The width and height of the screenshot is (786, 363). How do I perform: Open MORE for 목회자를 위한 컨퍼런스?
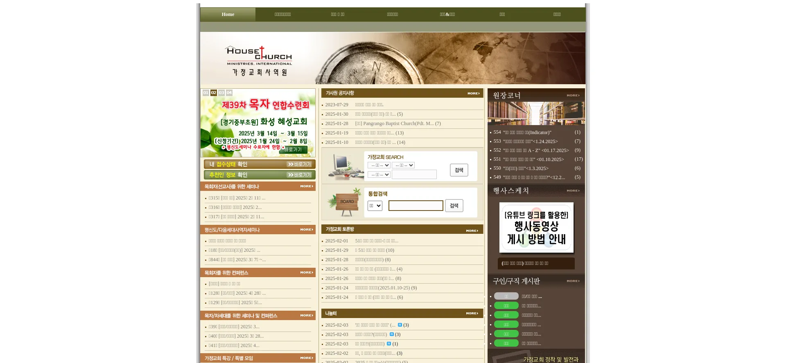(x=307, y=273)
